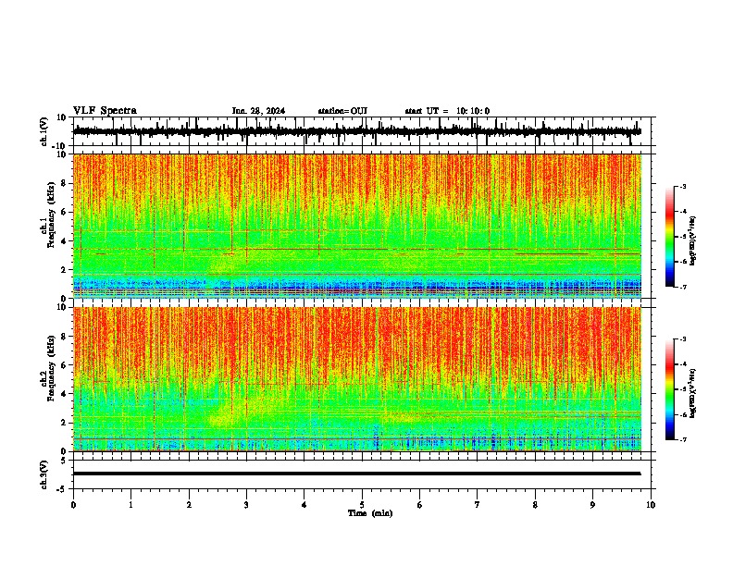Click the 'Time (min)' axis label
The width and height of the screenshot is (733, 566).
pos(370,513)
